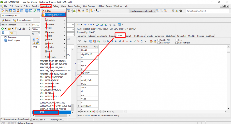
Task: Click the delete row minus icon in Data toolbar
Action: 127,41
